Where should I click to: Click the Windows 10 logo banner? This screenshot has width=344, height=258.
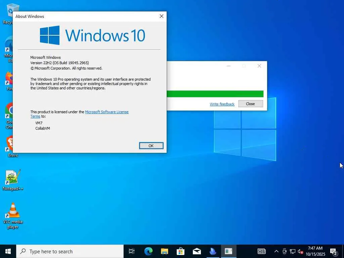(92, 35)
